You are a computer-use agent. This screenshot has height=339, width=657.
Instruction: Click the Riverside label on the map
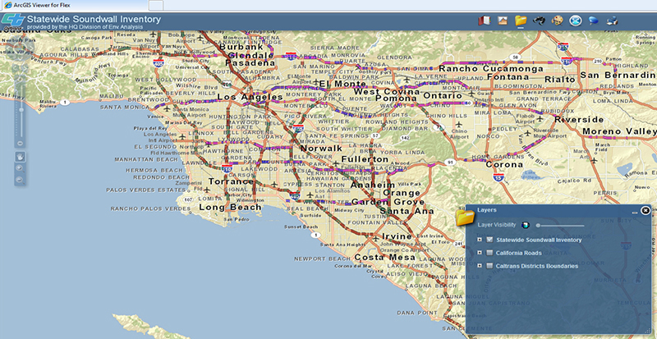click(x=580, y=120)
